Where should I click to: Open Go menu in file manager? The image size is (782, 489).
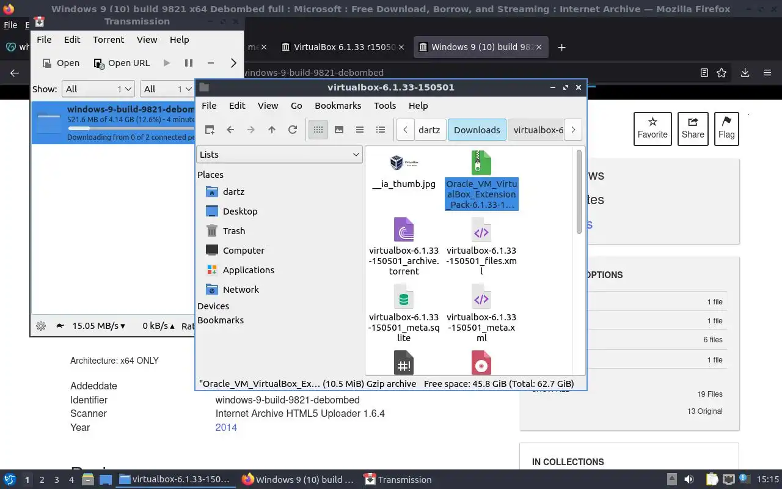[x=296, y=106]
